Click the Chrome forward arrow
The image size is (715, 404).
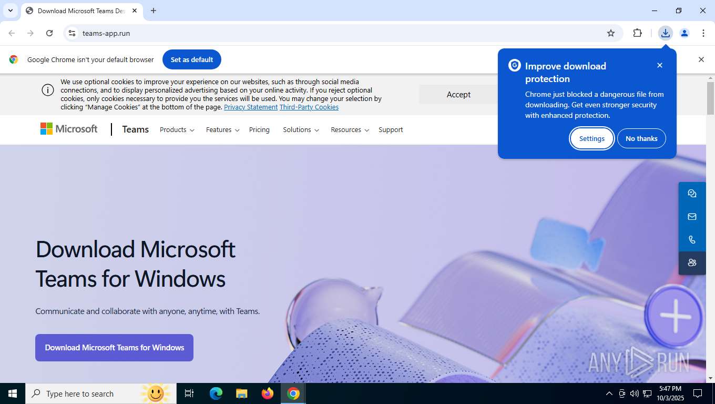30,33
